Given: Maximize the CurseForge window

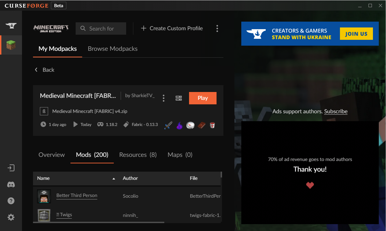Looking at the screenshot, I should 370,5.
